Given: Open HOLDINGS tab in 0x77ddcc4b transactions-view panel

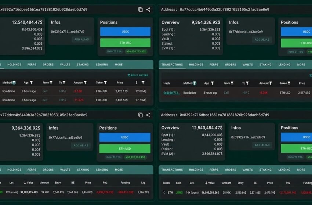Looking at the screenshot, I should click(x=196, y=64).
